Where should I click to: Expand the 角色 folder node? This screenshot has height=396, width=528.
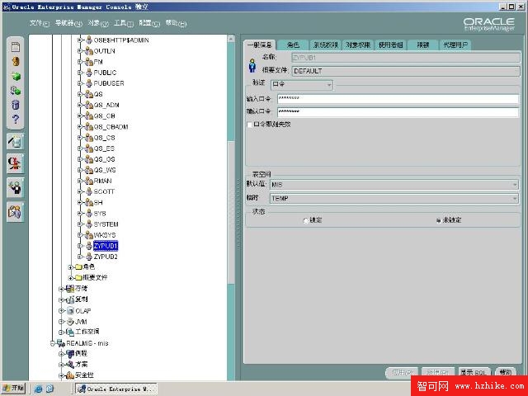click(70, 267)
